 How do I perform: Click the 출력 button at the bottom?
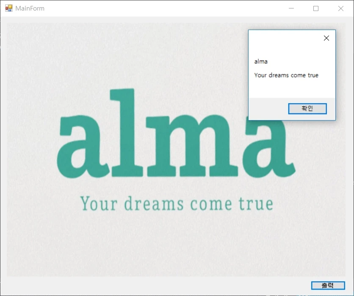tap(328, 285)
